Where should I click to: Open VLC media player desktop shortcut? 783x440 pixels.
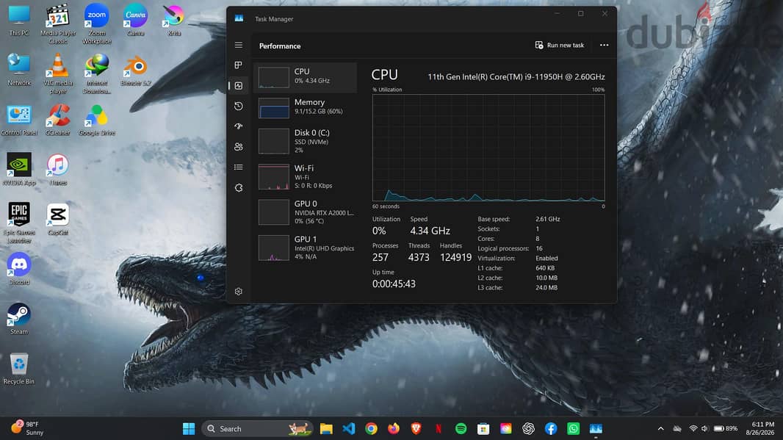pyautogui.click(x=58, y=74)
